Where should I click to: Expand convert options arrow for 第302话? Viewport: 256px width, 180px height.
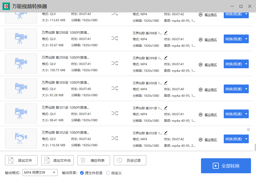(246, 139)
